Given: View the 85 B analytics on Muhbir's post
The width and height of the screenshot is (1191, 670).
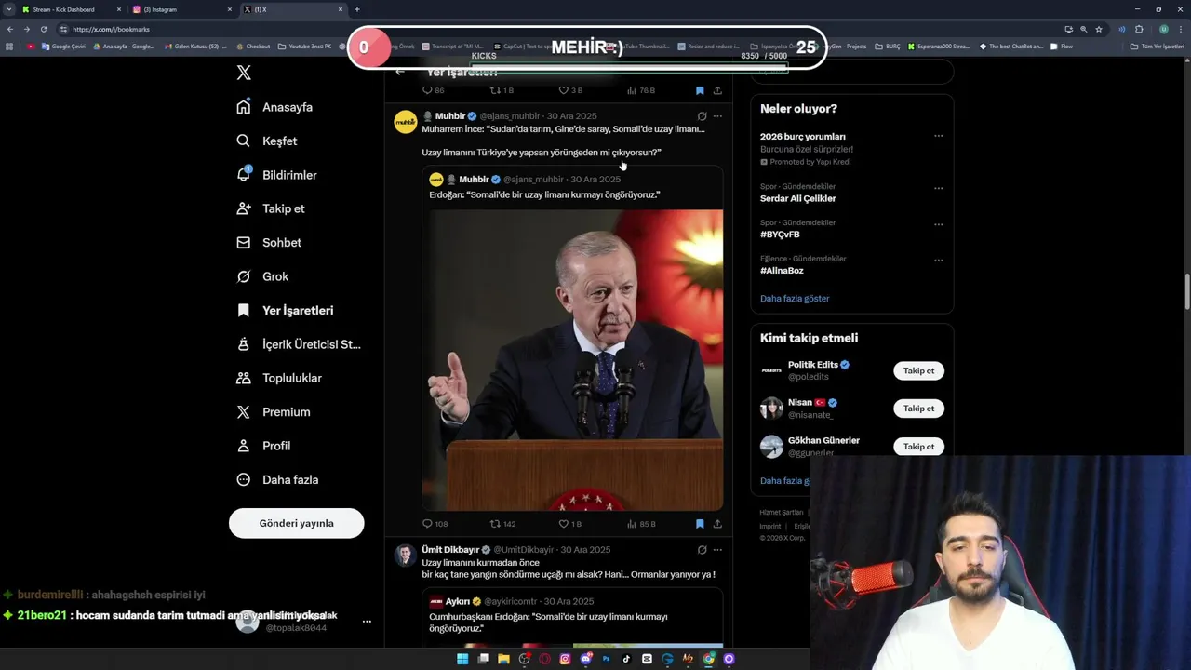Looking at the screenshot, I should click(x=641, y=524).
